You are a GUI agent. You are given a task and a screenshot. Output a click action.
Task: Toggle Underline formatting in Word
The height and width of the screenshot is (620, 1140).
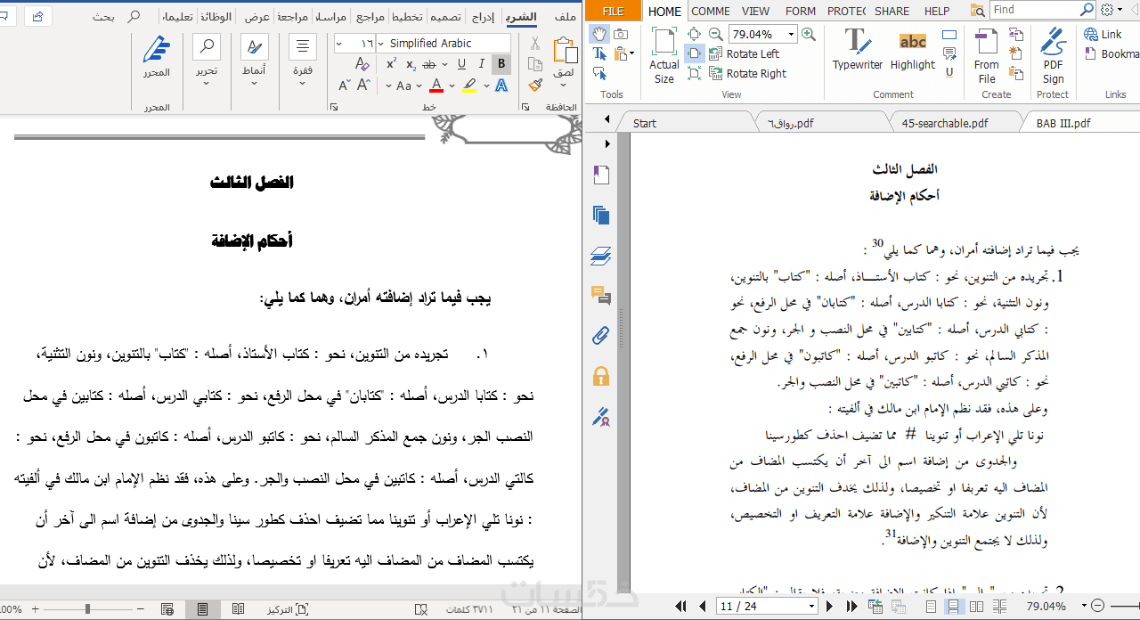click(x=461, y=64)
